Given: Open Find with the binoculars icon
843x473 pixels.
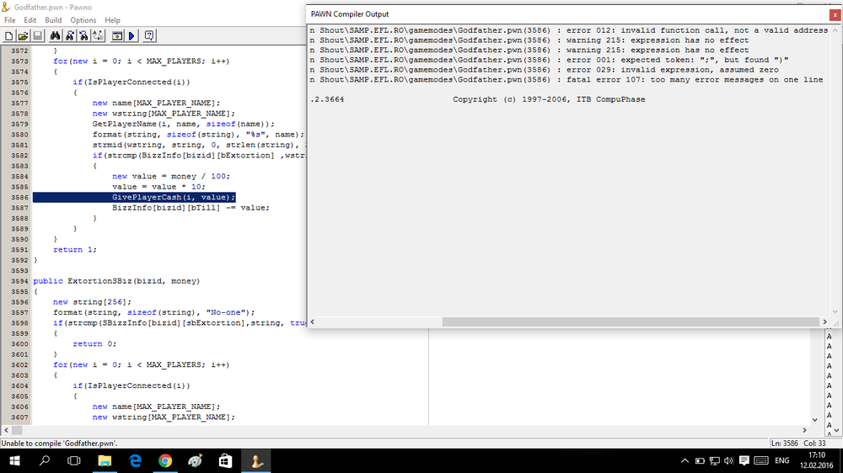Looking at the screenshot, I should [x=55, y=36].
